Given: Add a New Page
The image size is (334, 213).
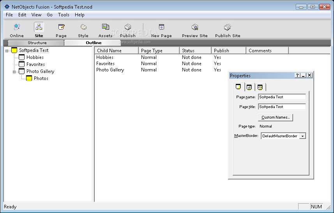Looking at the screenshot, I should 161,30.
